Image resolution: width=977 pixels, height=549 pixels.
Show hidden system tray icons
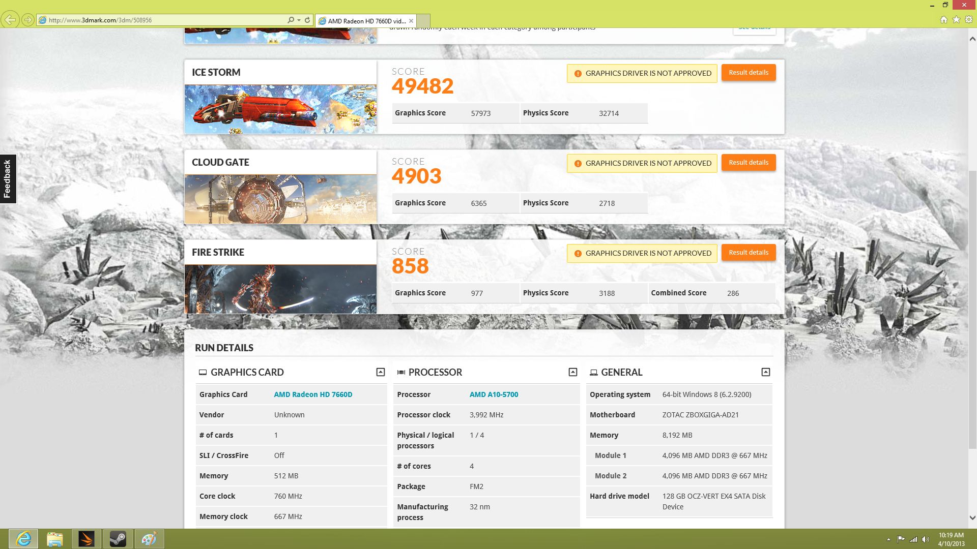pos(888,539)
